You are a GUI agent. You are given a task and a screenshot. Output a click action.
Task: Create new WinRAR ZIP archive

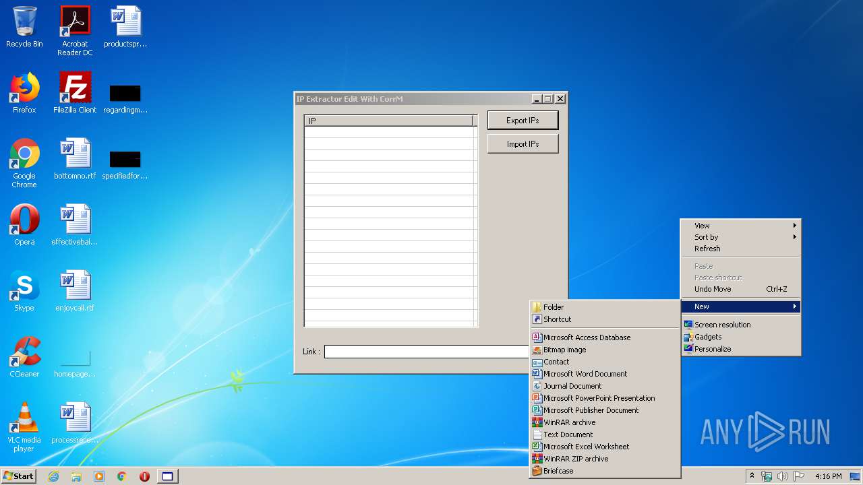tap(605, 459)
